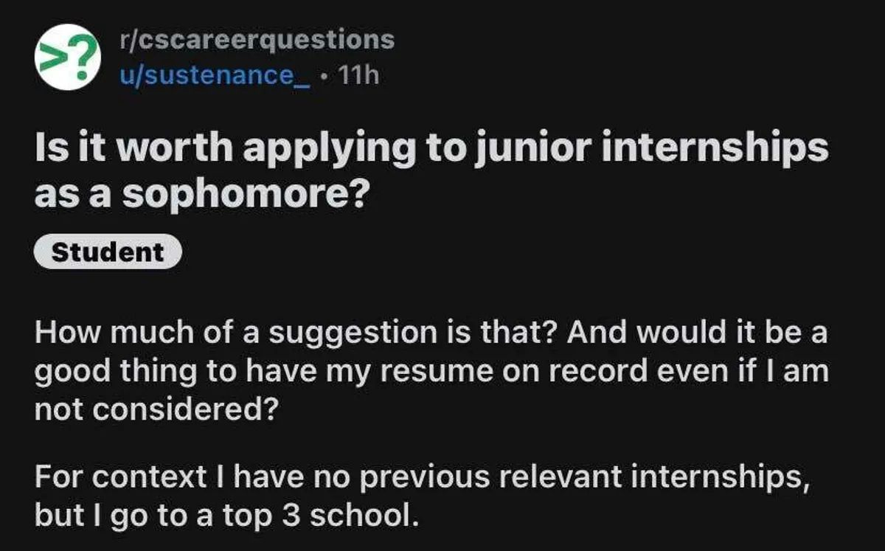The width and height of the screenshot is (885, 551).
Task: Click the word "applying" in the post title
Action: tap(334, 151)
